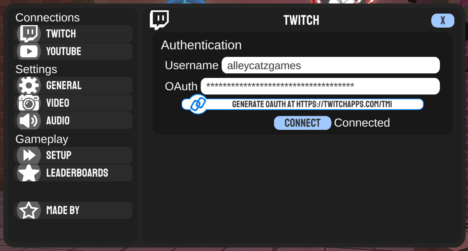This screenshot has width=468, height=251.
Task: Click the Twitch logo icon in sidebar
Action: point(29,33)
